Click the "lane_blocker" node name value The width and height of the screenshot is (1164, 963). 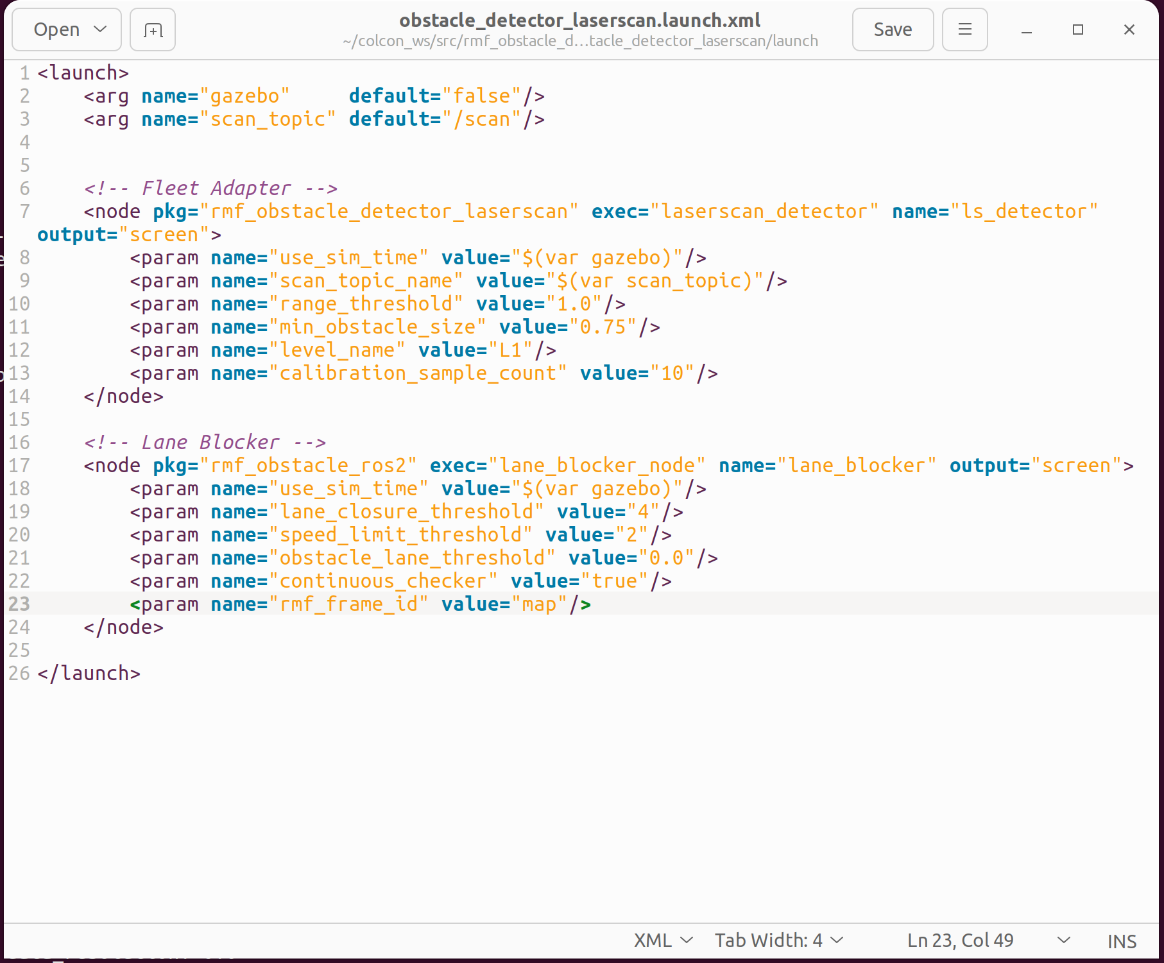(x=857, y=465)
